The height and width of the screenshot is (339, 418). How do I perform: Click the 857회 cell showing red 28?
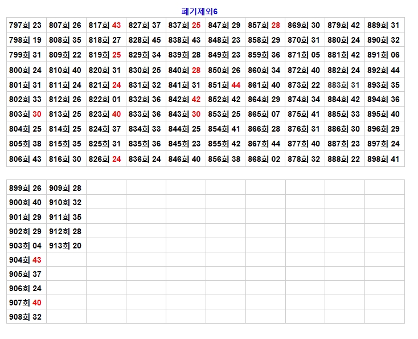click(x=264, y=25)
